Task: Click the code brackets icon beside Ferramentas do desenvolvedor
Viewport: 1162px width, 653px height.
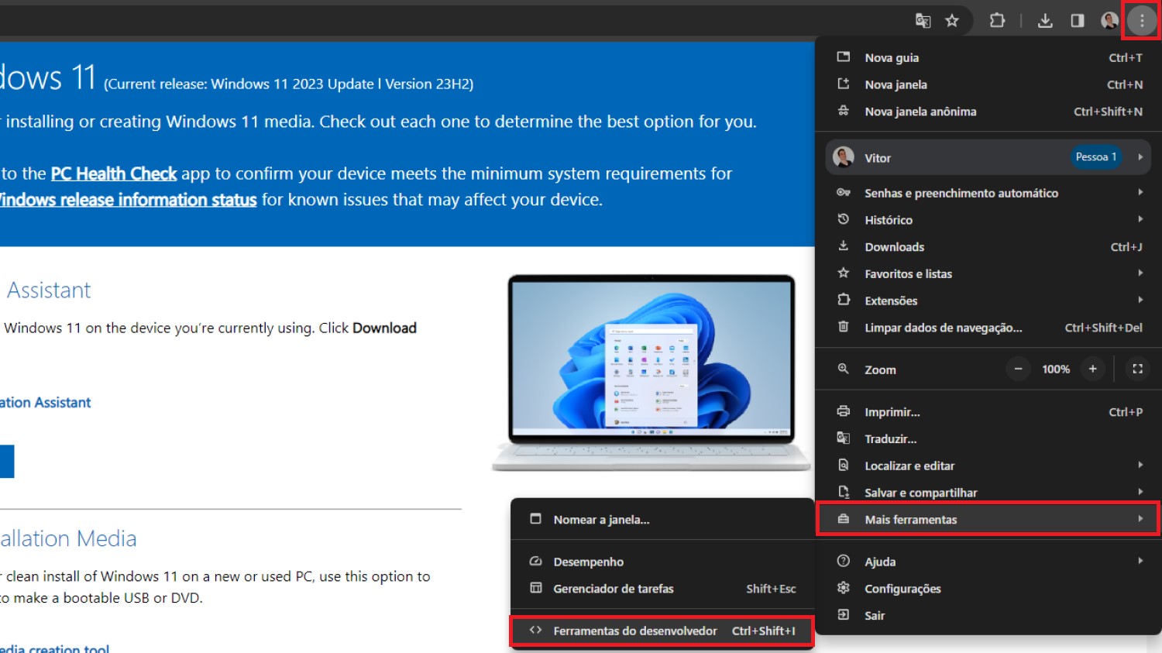Action: pyautogui.click(x=535, y=630)
